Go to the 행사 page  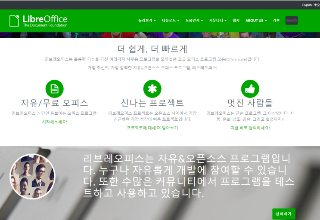coord(236,20)
